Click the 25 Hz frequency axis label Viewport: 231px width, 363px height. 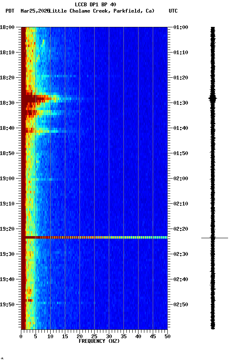94,337
